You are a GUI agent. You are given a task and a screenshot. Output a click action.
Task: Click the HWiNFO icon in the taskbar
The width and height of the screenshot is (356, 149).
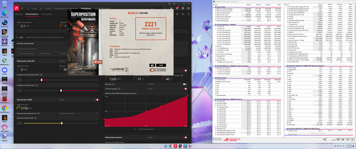[185, 146]
